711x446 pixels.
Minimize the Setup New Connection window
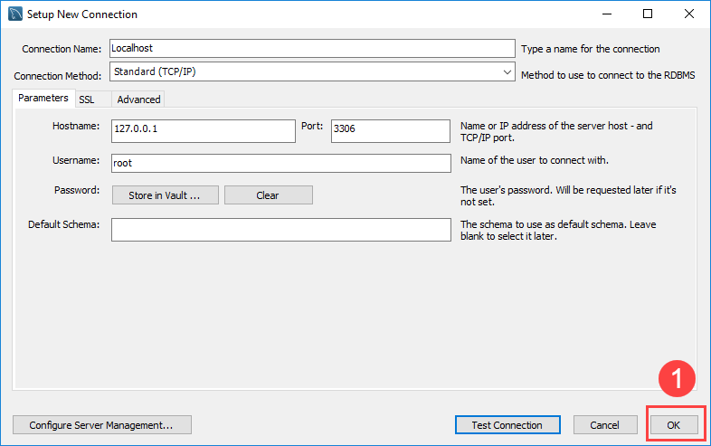[x=606, y=14]
